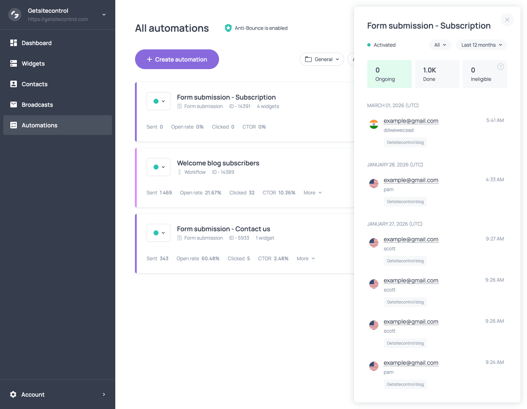
Task: Toggle status of Welcome blog subscribers automation
Action: 159,167
